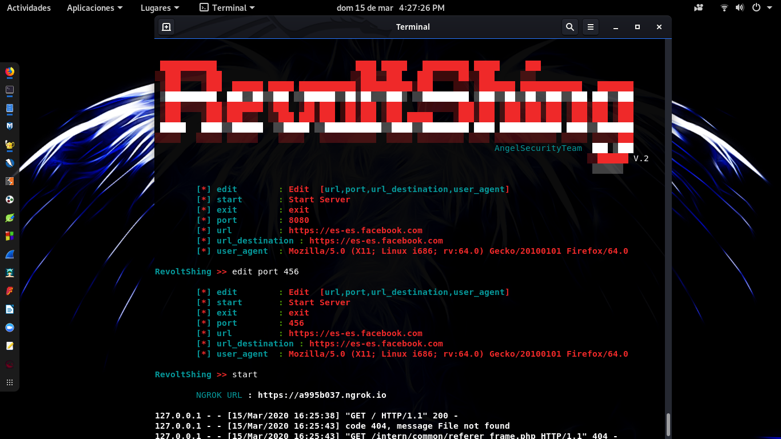Image resolution: width=781 pixels, height=439 pixels.
Task: Click the log line 'GET / HTTP/1.1' 200
Action: point(306,416)
